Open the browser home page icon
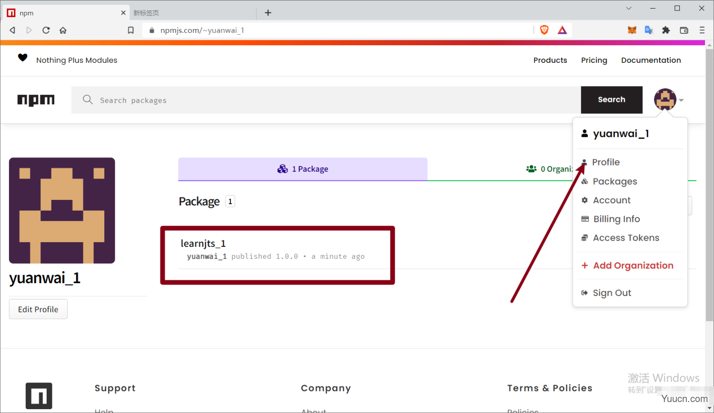Viewport: 714px width, 413px height. pos(63,30)
